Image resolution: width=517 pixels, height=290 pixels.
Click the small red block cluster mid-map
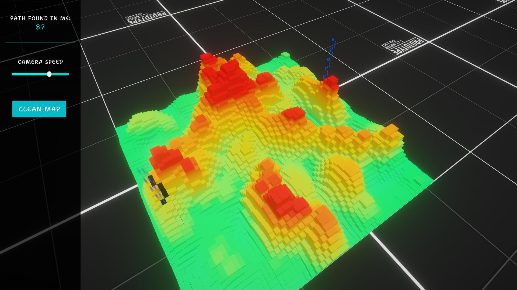click(294, 113)
